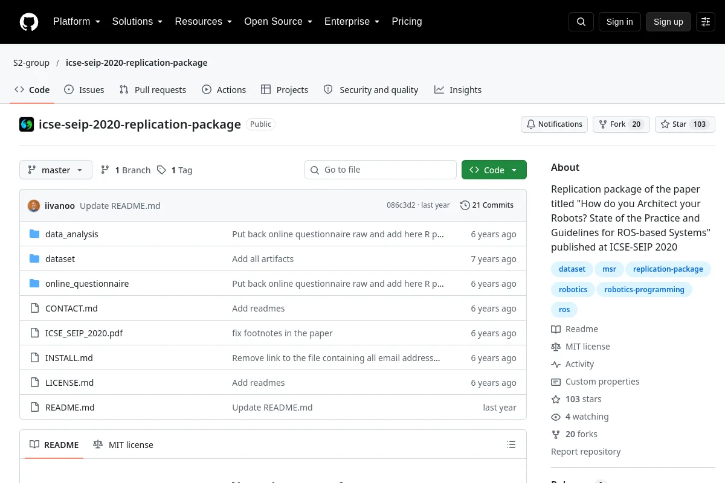The height and width of the screenshot is (483, 725).
Task: Click the LICENSE.md file icon
Action: coord(34,383)
